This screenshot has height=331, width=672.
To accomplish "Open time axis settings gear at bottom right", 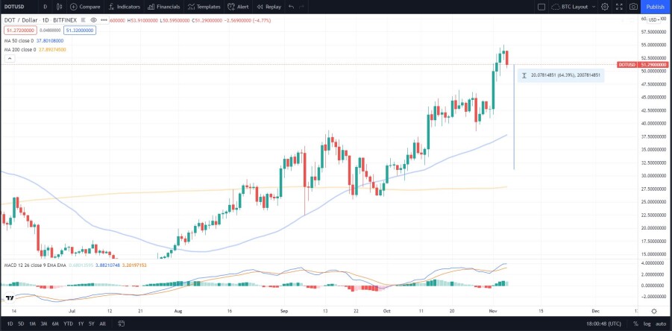I will (654, 312).
